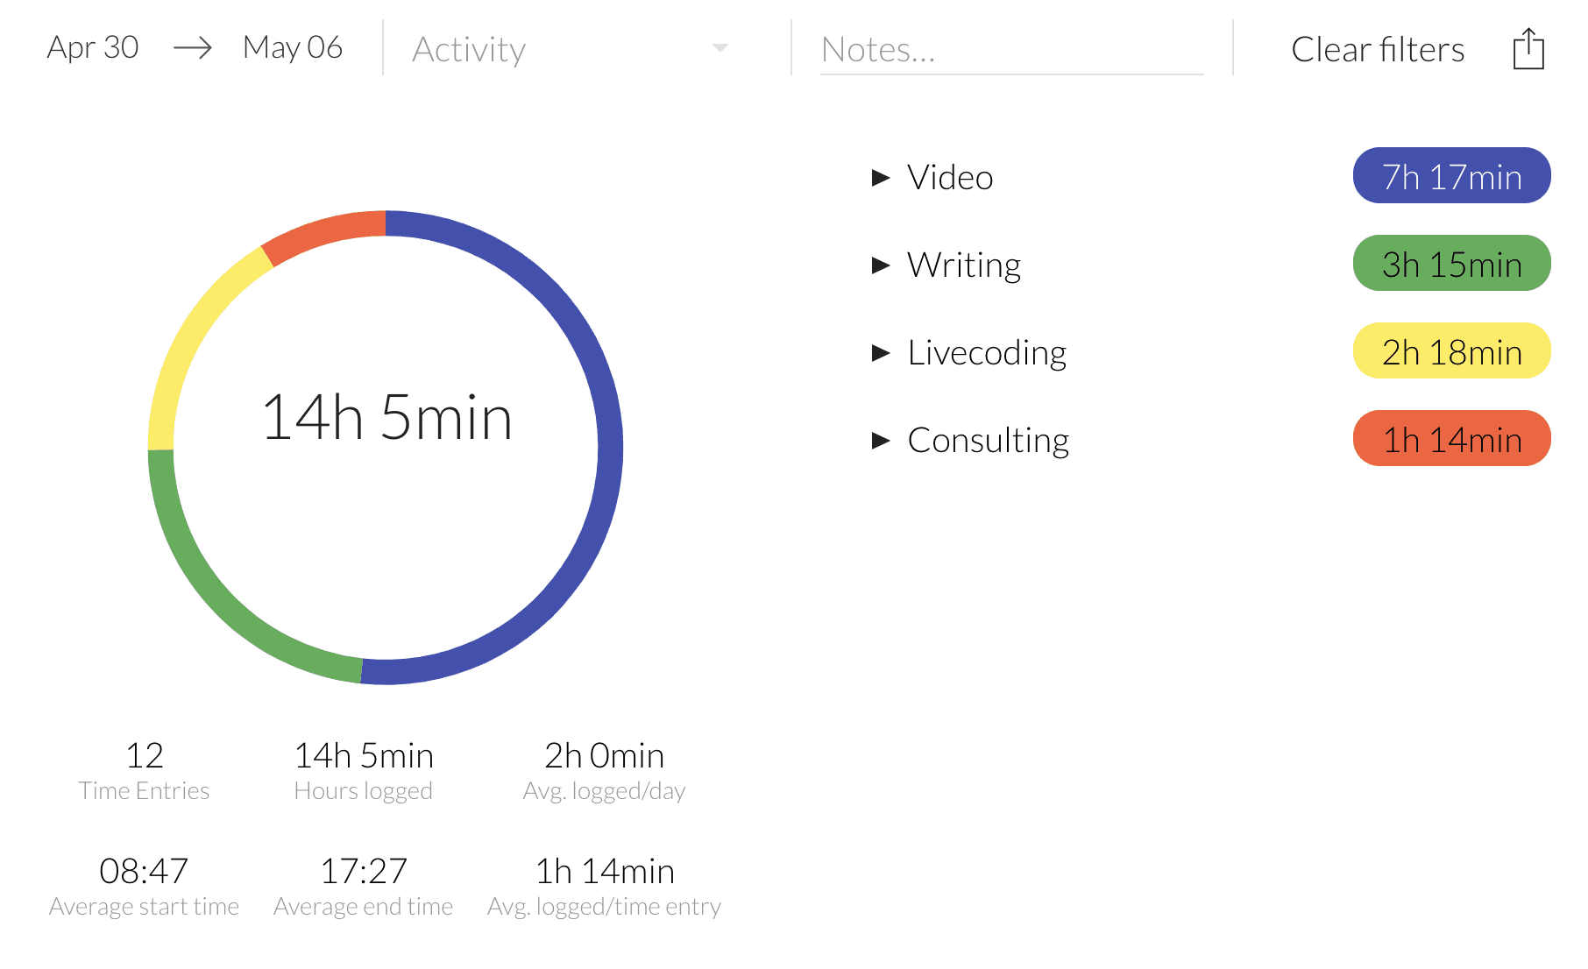1588x969 pixels.
Task: Select the May 06 end date
Action: tap(292, 47)
